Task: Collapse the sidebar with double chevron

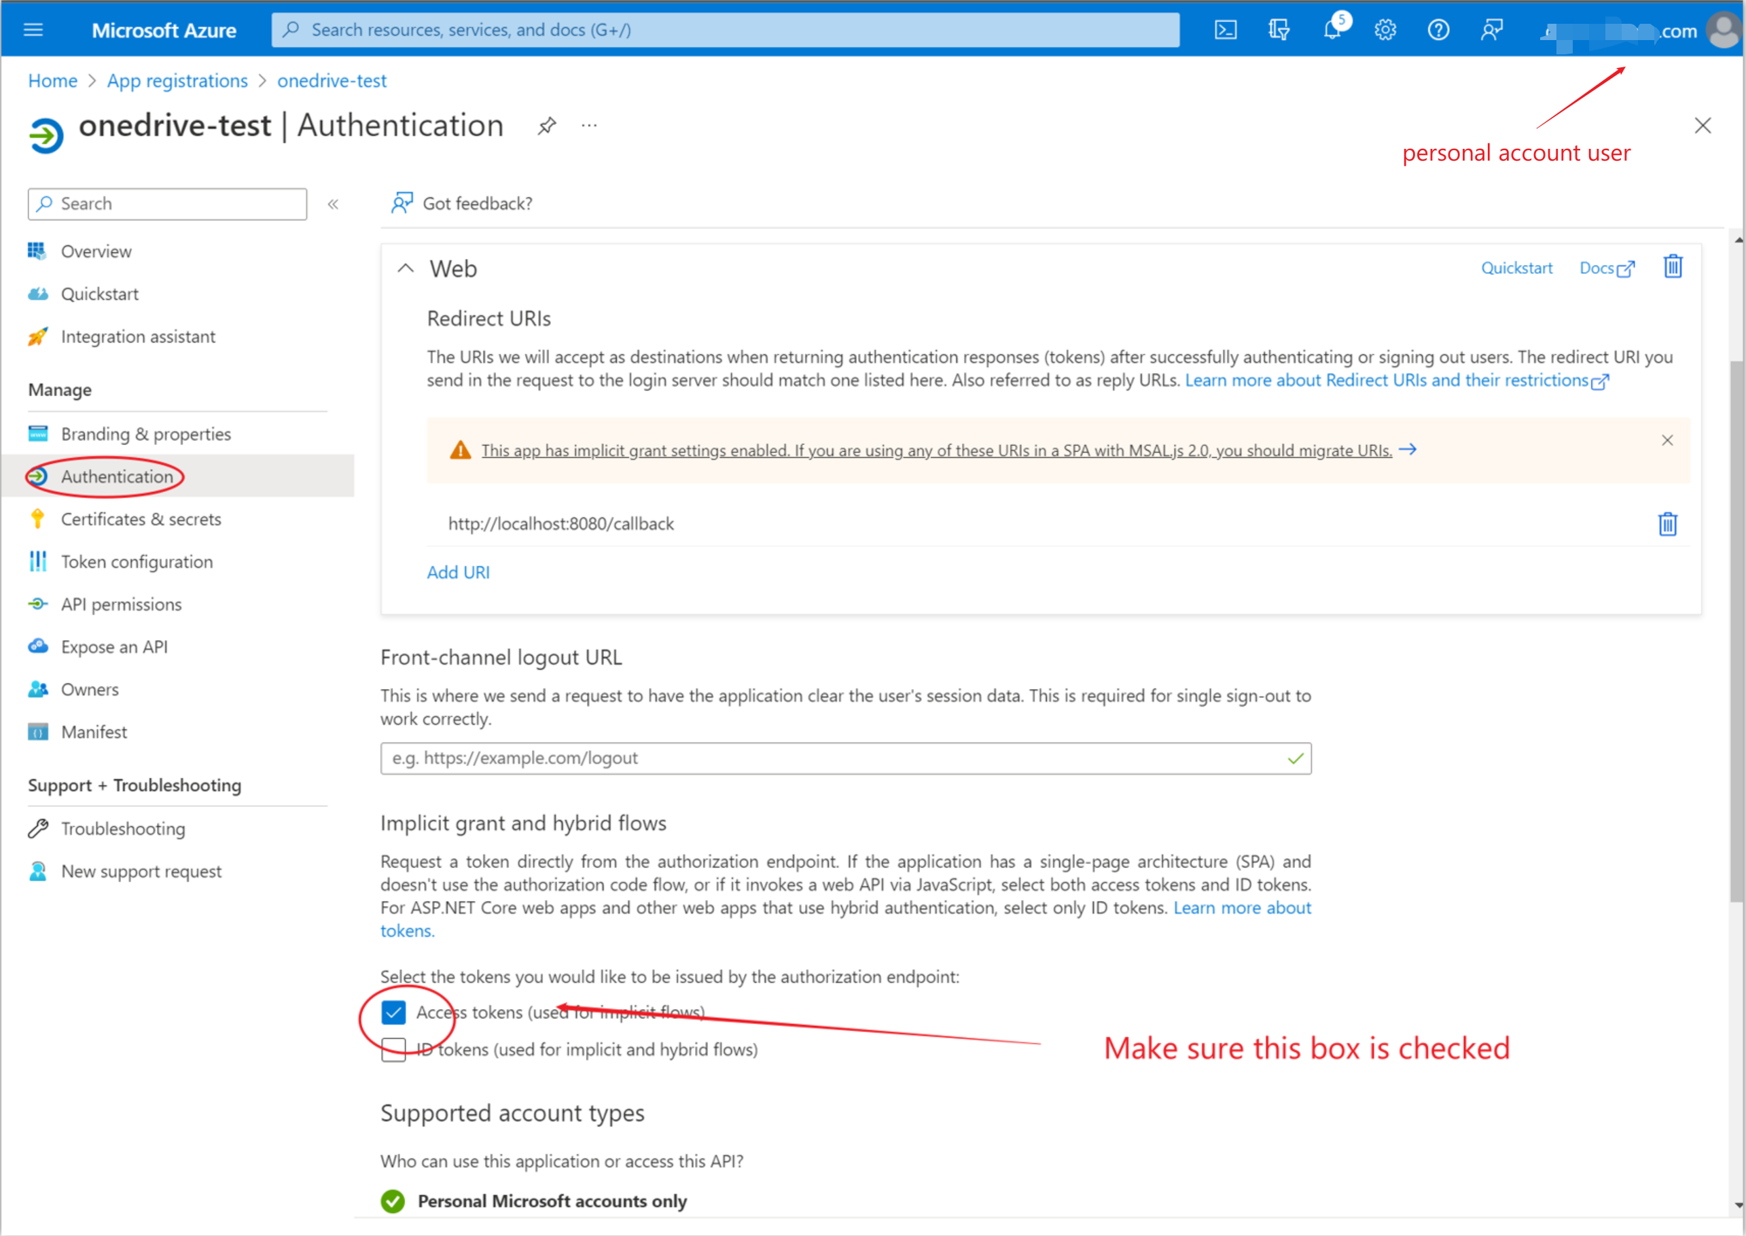Action: pos(333,204)
